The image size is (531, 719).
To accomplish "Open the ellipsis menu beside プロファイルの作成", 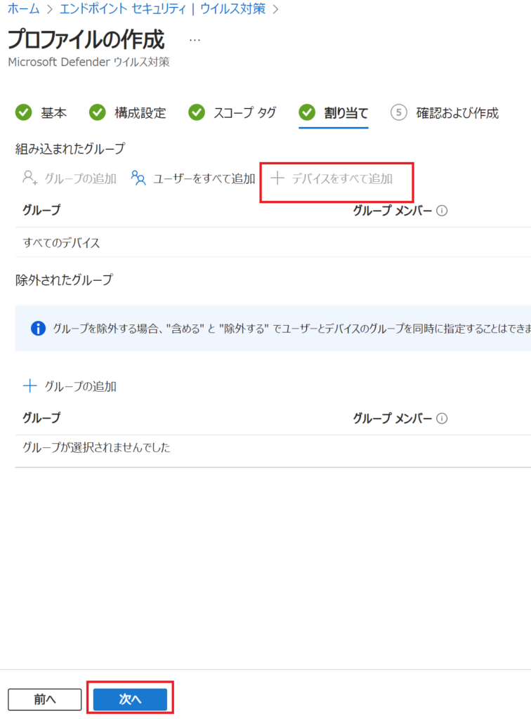I will point(195,40).
